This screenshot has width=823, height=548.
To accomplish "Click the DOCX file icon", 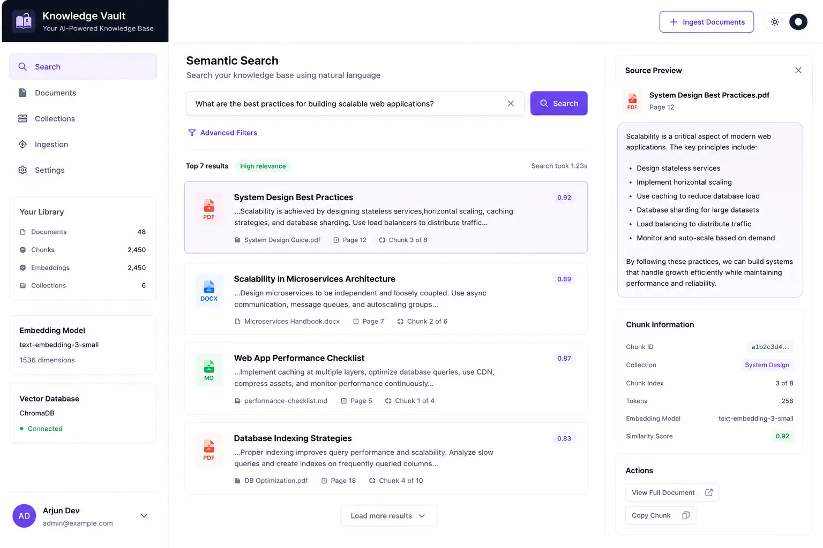I will (x=209, y=291).
